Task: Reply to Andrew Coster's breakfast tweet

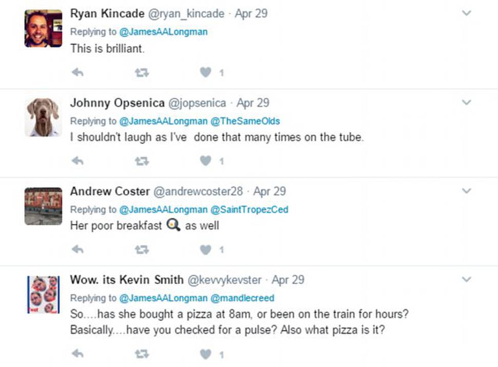Action: point(78,250)
